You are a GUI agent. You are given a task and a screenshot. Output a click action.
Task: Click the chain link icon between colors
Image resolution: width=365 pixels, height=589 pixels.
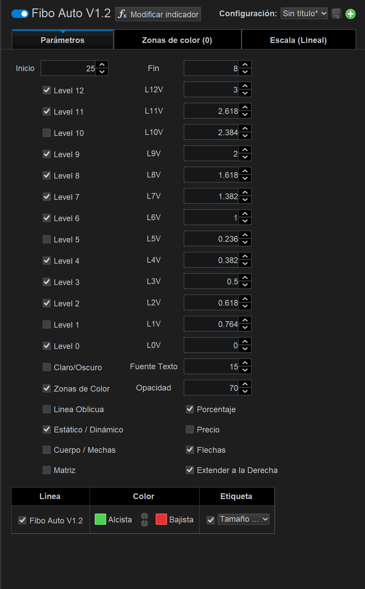tap(144, 520)
